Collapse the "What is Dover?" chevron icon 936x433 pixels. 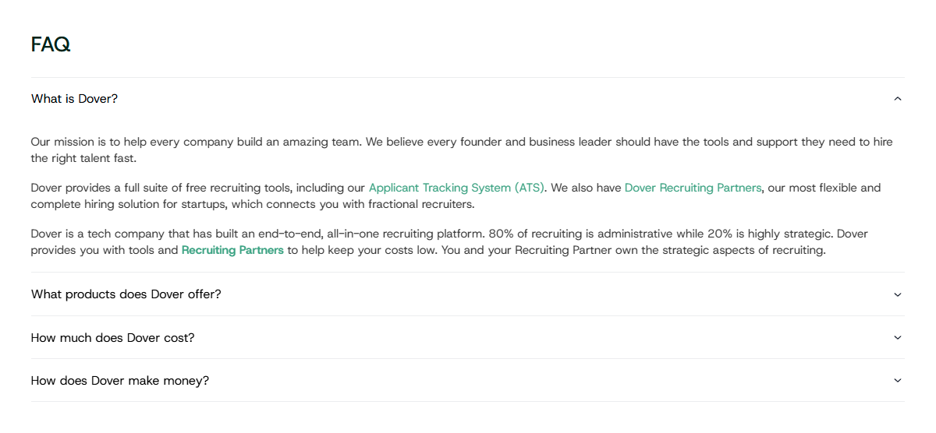(897, 99)
